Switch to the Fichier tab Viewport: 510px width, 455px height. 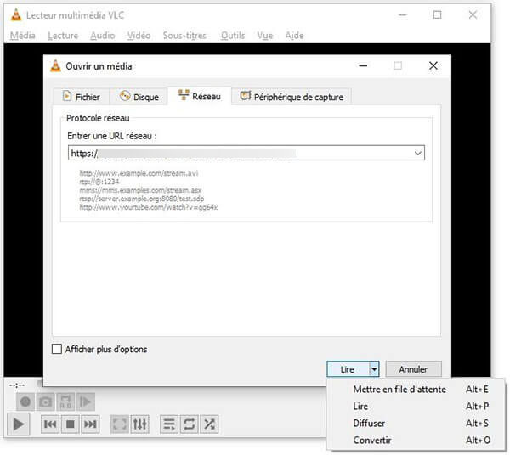point(82,97)
